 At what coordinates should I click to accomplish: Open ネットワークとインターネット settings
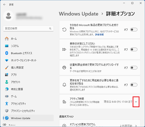[x=28, y=60]
